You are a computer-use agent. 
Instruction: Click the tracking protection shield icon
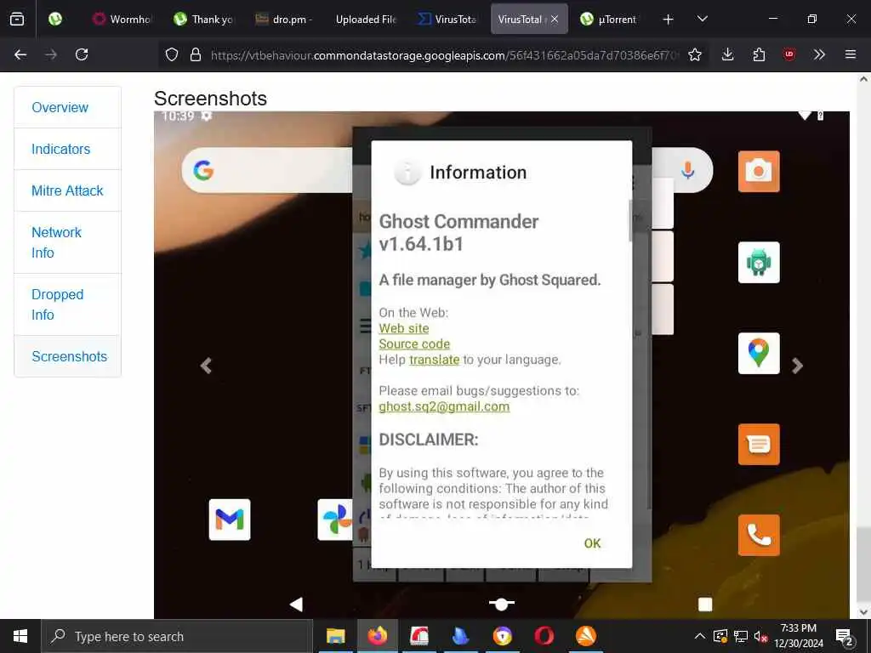[172, 54]
